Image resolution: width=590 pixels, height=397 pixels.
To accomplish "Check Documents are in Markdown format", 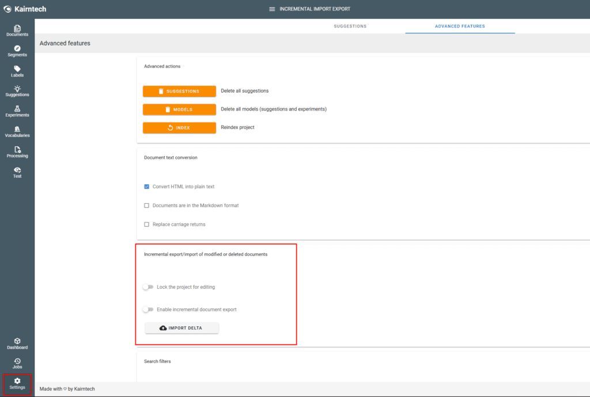I will pos(146,205).
